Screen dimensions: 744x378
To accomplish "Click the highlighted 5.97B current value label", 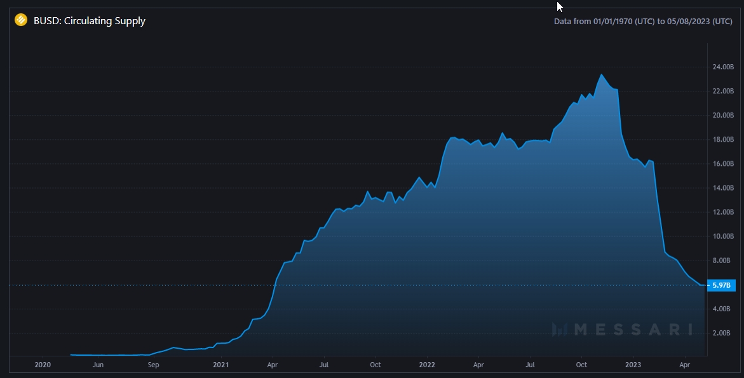I will (721, 285).
